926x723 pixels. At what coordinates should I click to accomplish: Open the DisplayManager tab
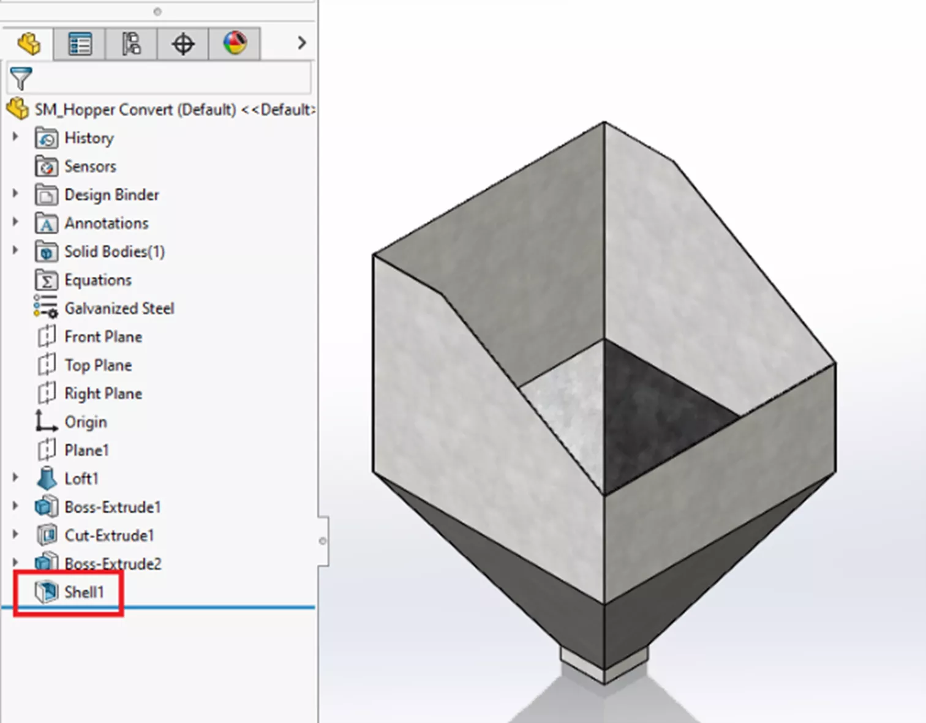coord(236,43)
